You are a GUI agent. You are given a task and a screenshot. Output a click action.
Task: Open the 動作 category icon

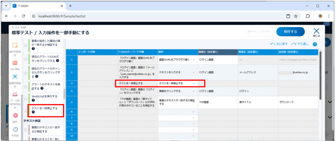[15, 115]
